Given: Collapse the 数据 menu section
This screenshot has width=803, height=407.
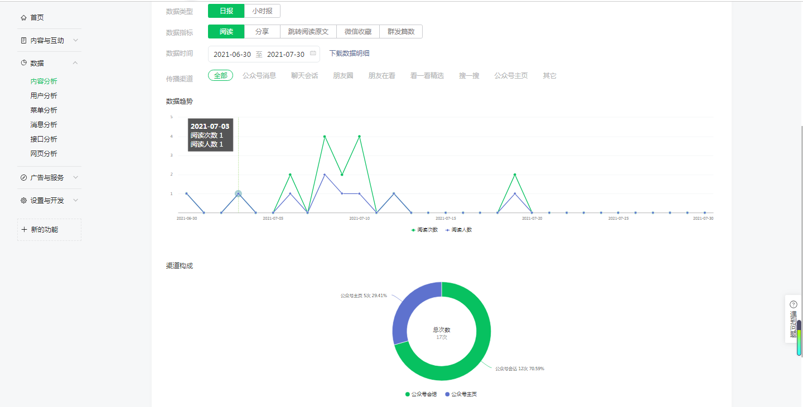Looking at the screenshot, I should pyautogui.click(x=76, y=63).
